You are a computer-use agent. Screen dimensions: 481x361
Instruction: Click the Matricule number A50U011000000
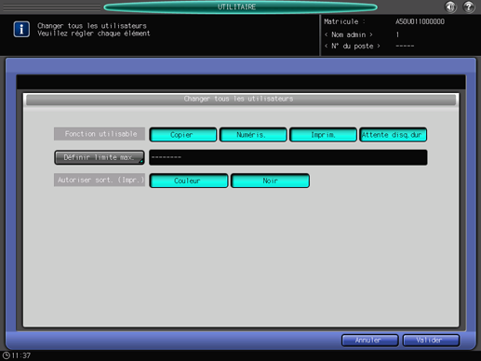pyautogui.click(x=420, y=21)
